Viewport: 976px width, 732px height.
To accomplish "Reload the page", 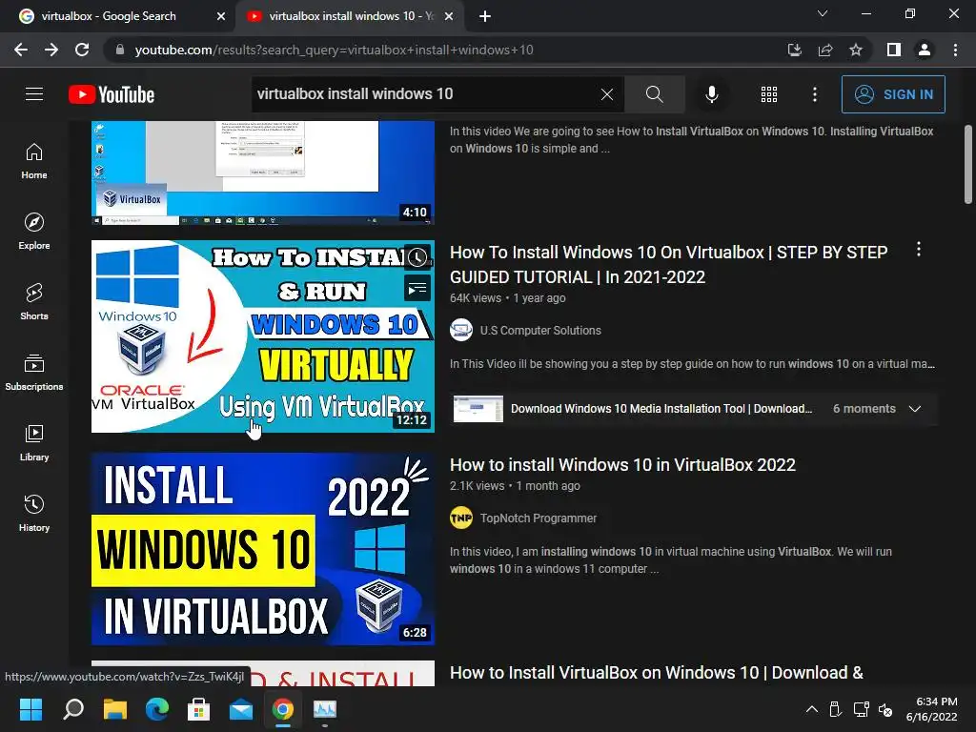I will click(x=82, y=50).
